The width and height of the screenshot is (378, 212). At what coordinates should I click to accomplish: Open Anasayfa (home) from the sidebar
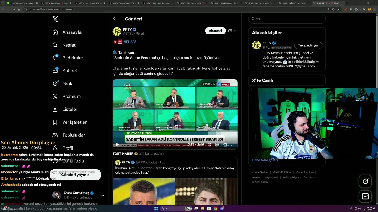coord(67,32)
